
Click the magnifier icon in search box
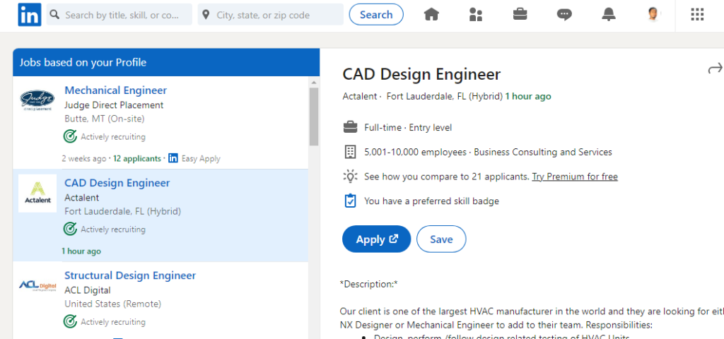pyautogui.click(x=55, y=15)
